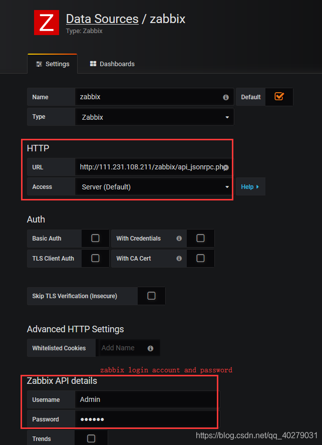Click the URL input field
Viewport: 322px width, 445px height.
[155, 167]
